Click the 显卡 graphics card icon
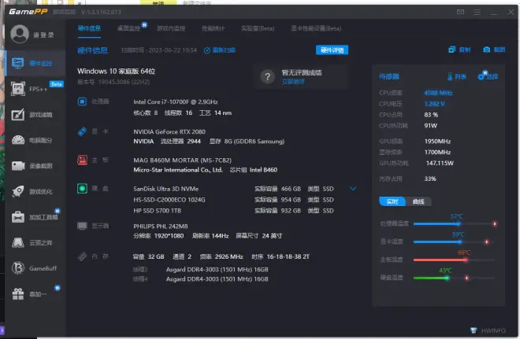Image resolution: width=520 pixels, height=339 pixels. 82,131
